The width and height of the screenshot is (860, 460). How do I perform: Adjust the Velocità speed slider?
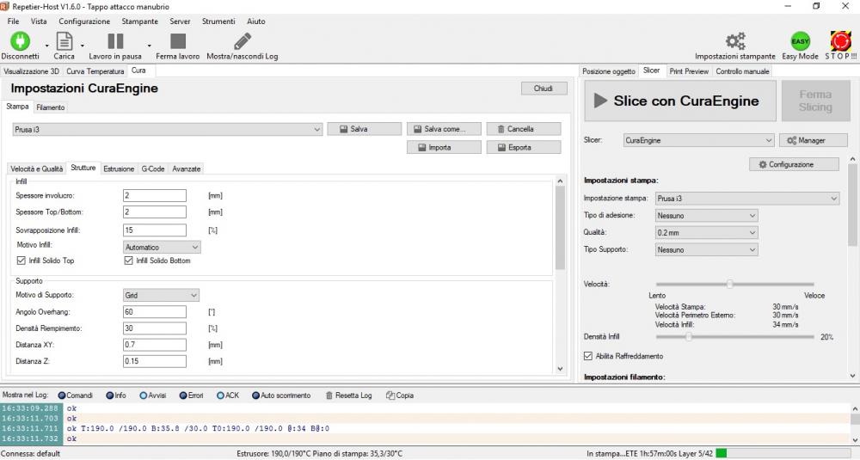click(729, 283)
